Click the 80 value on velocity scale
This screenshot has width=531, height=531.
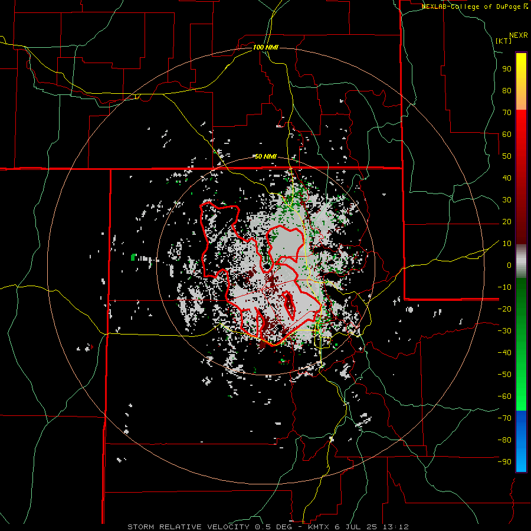pyautogui.click(x=507, y=91)
